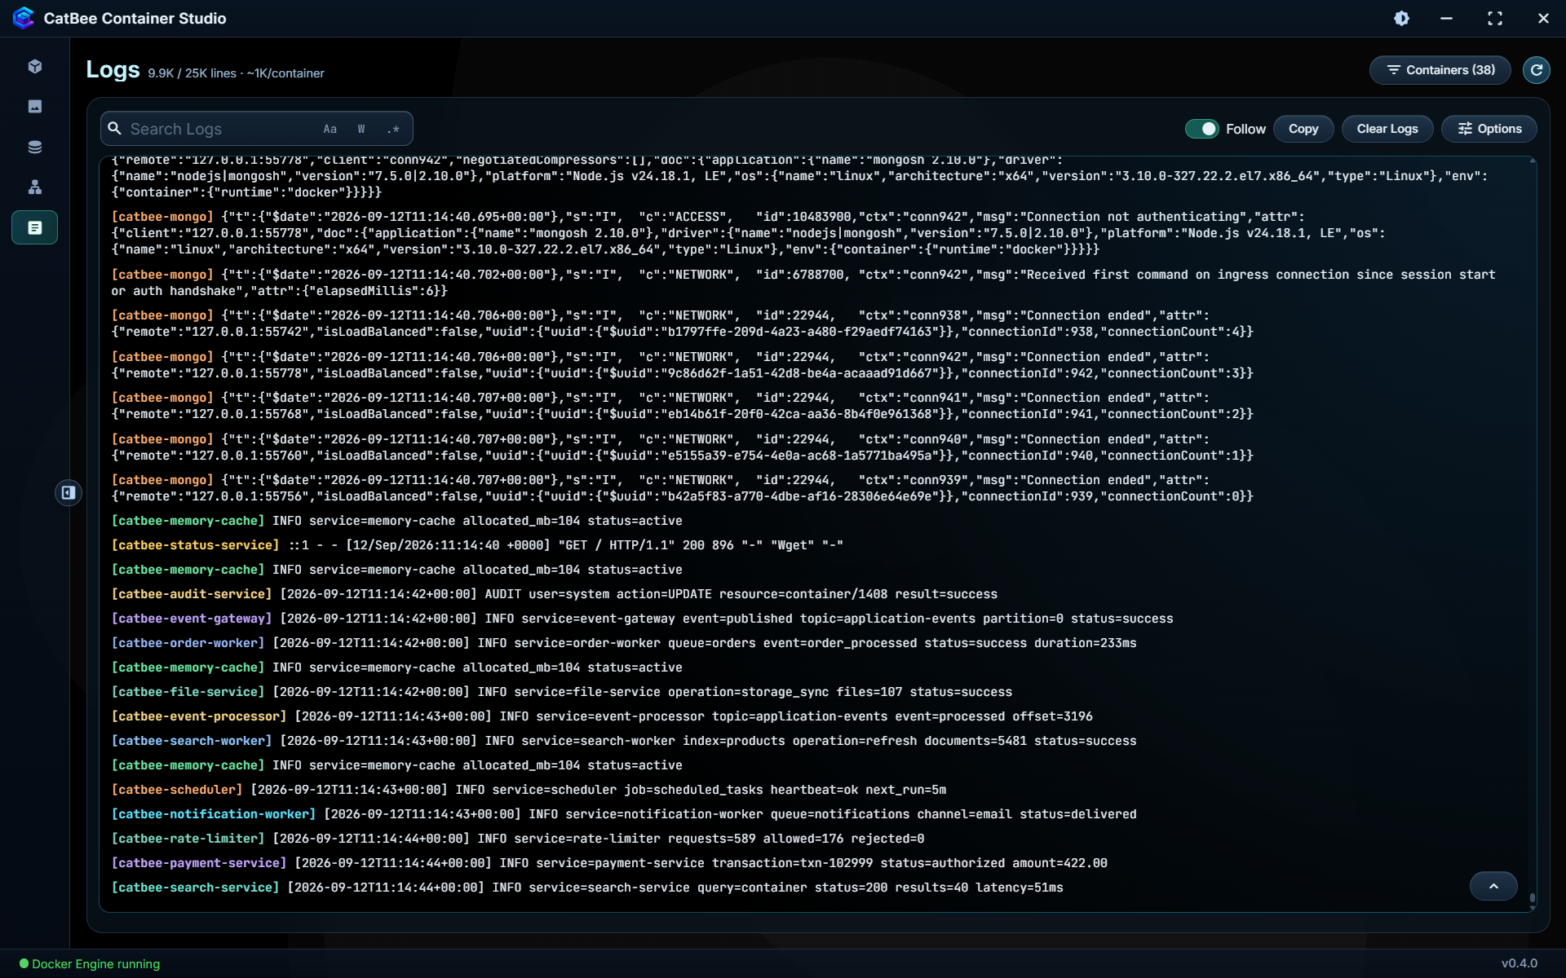Click the [catbee-search-service] log tag
1566x978 pixels.
pyautogui.click(x=195, y=888)
